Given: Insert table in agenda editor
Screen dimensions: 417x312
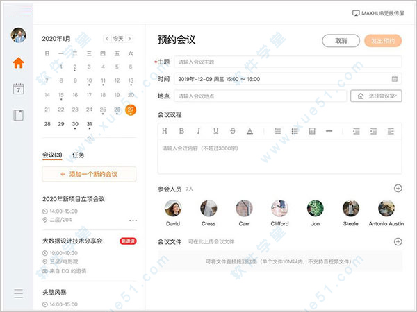Looking at the screenshot, I should (312, 131).
